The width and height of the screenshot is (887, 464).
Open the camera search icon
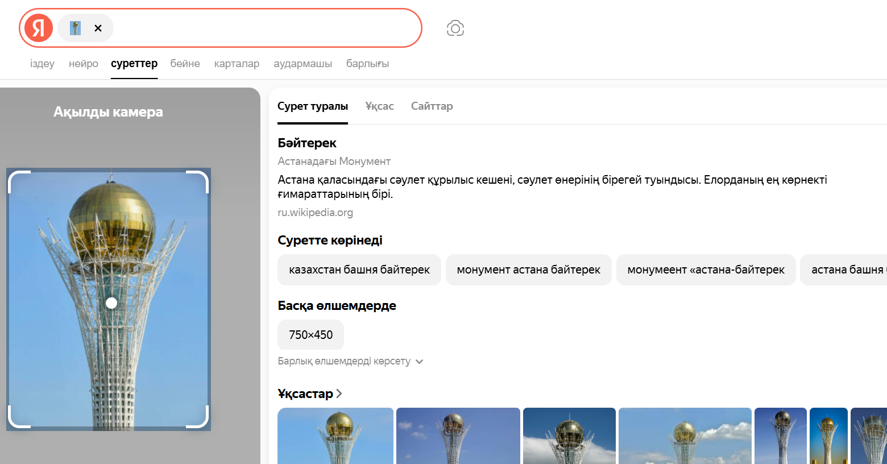[x=455, y=28]
